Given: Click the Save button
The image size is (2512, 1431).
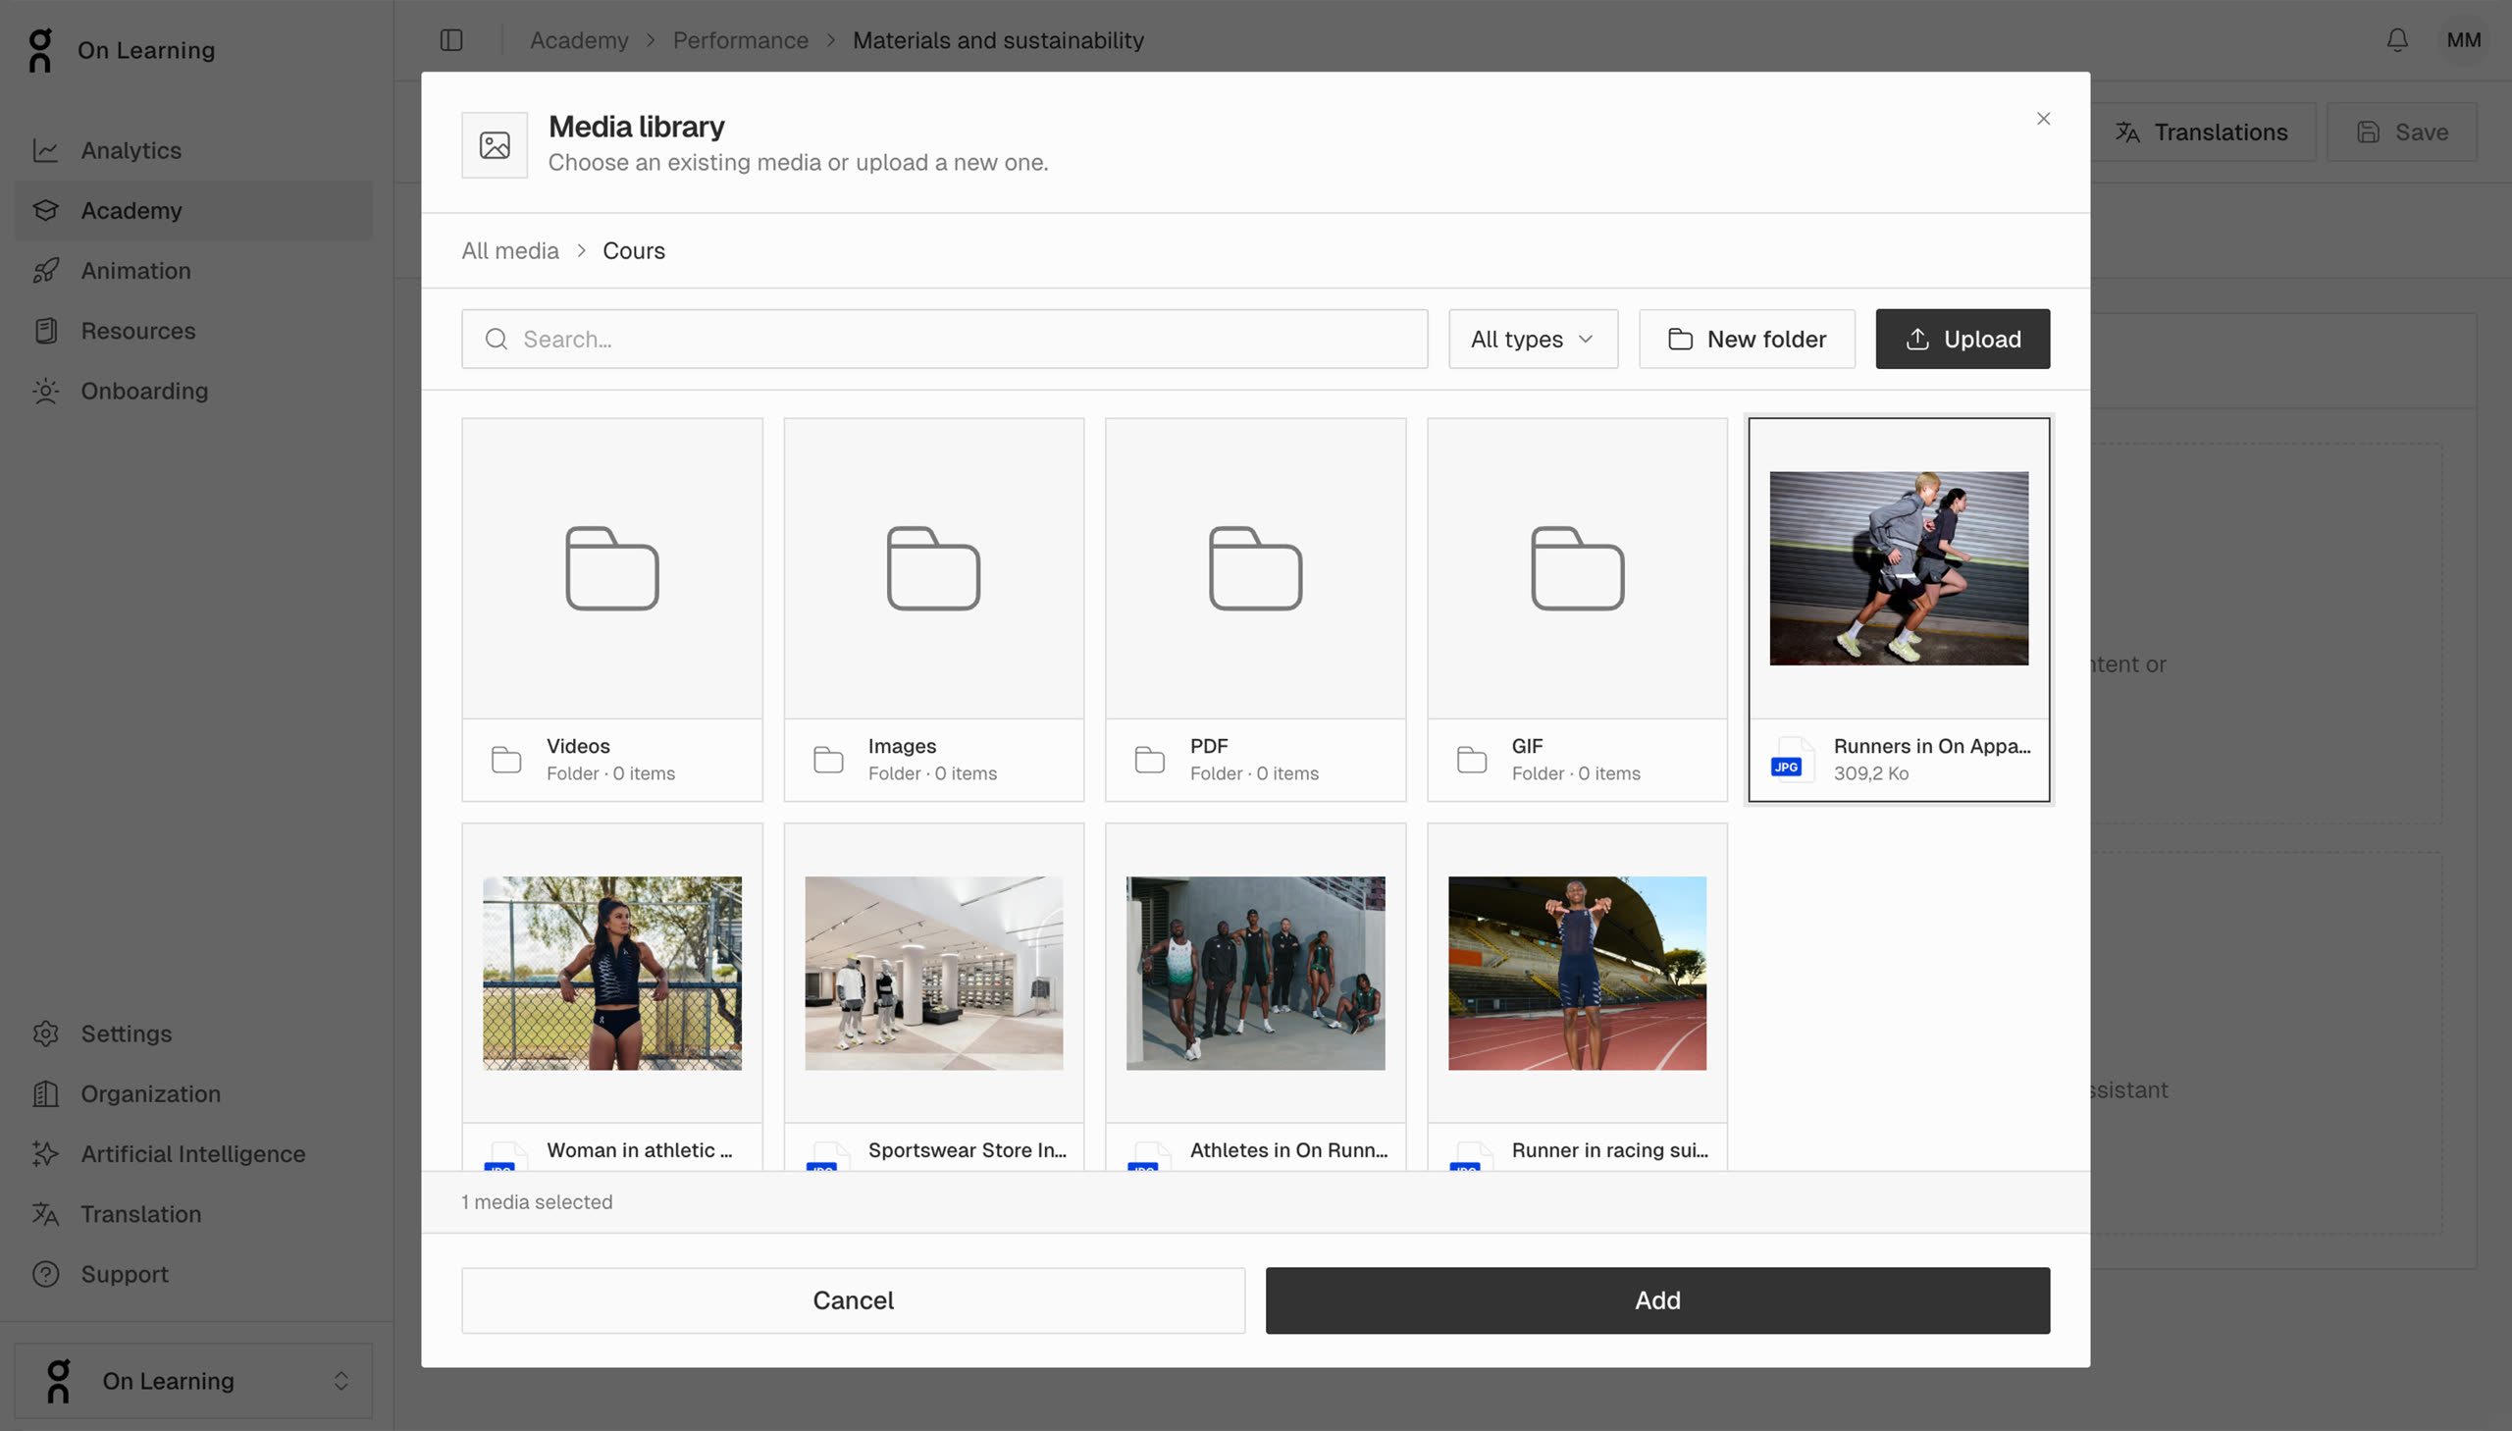Looking at the screenshot, I should [x=2401, y=132].
